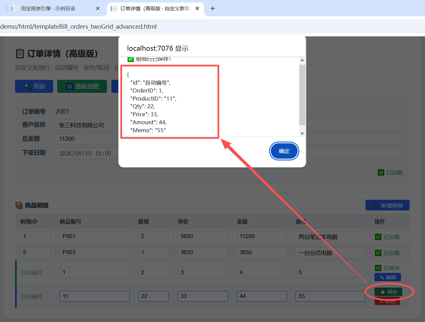This screenshot has width=425, height=322.
Task: Click the browser address bar URL
Action: 78,26
